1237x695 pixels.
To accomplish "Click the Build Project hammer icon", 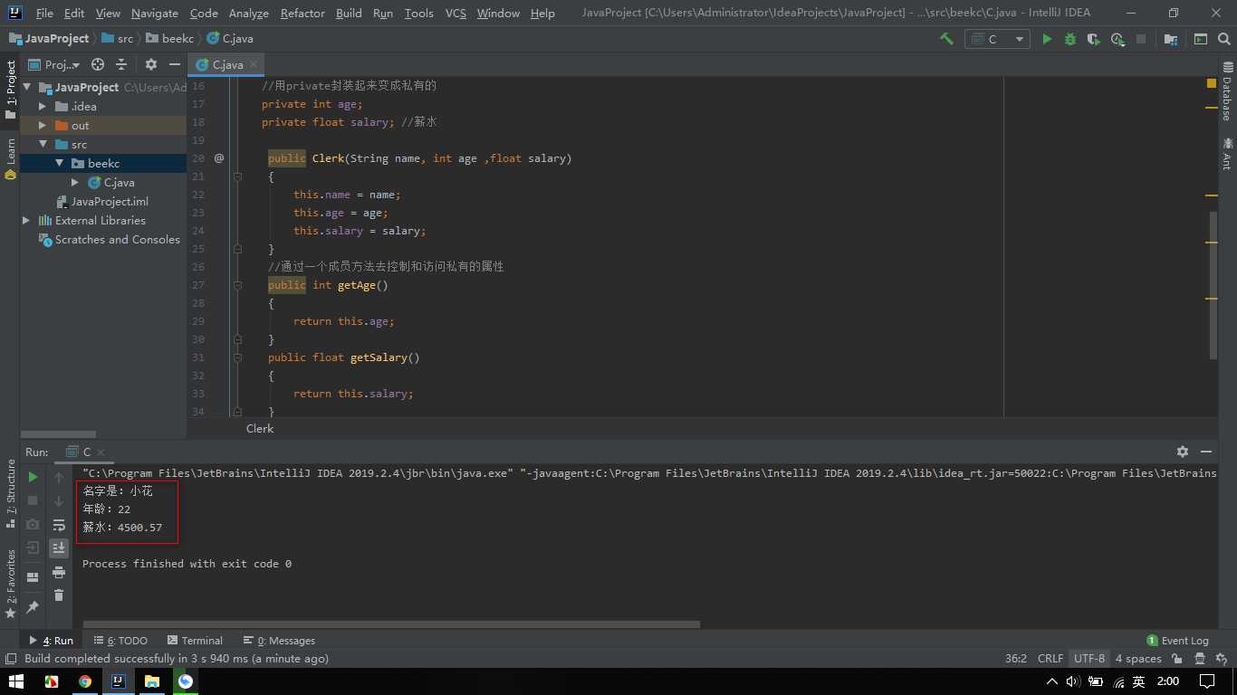I will pos(946,39).
